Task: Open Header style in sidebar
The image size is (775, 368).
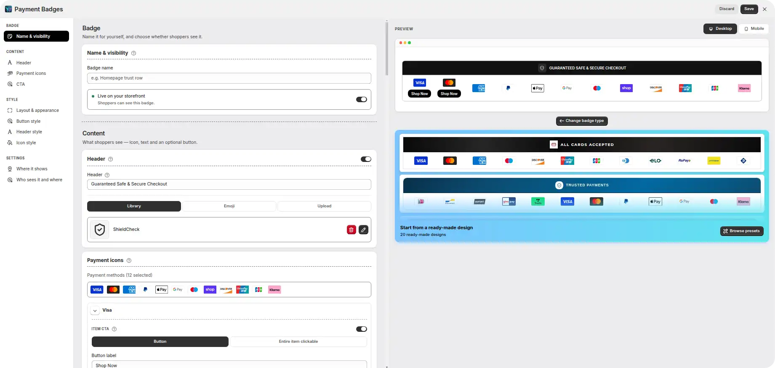Action: click(29, 132)
